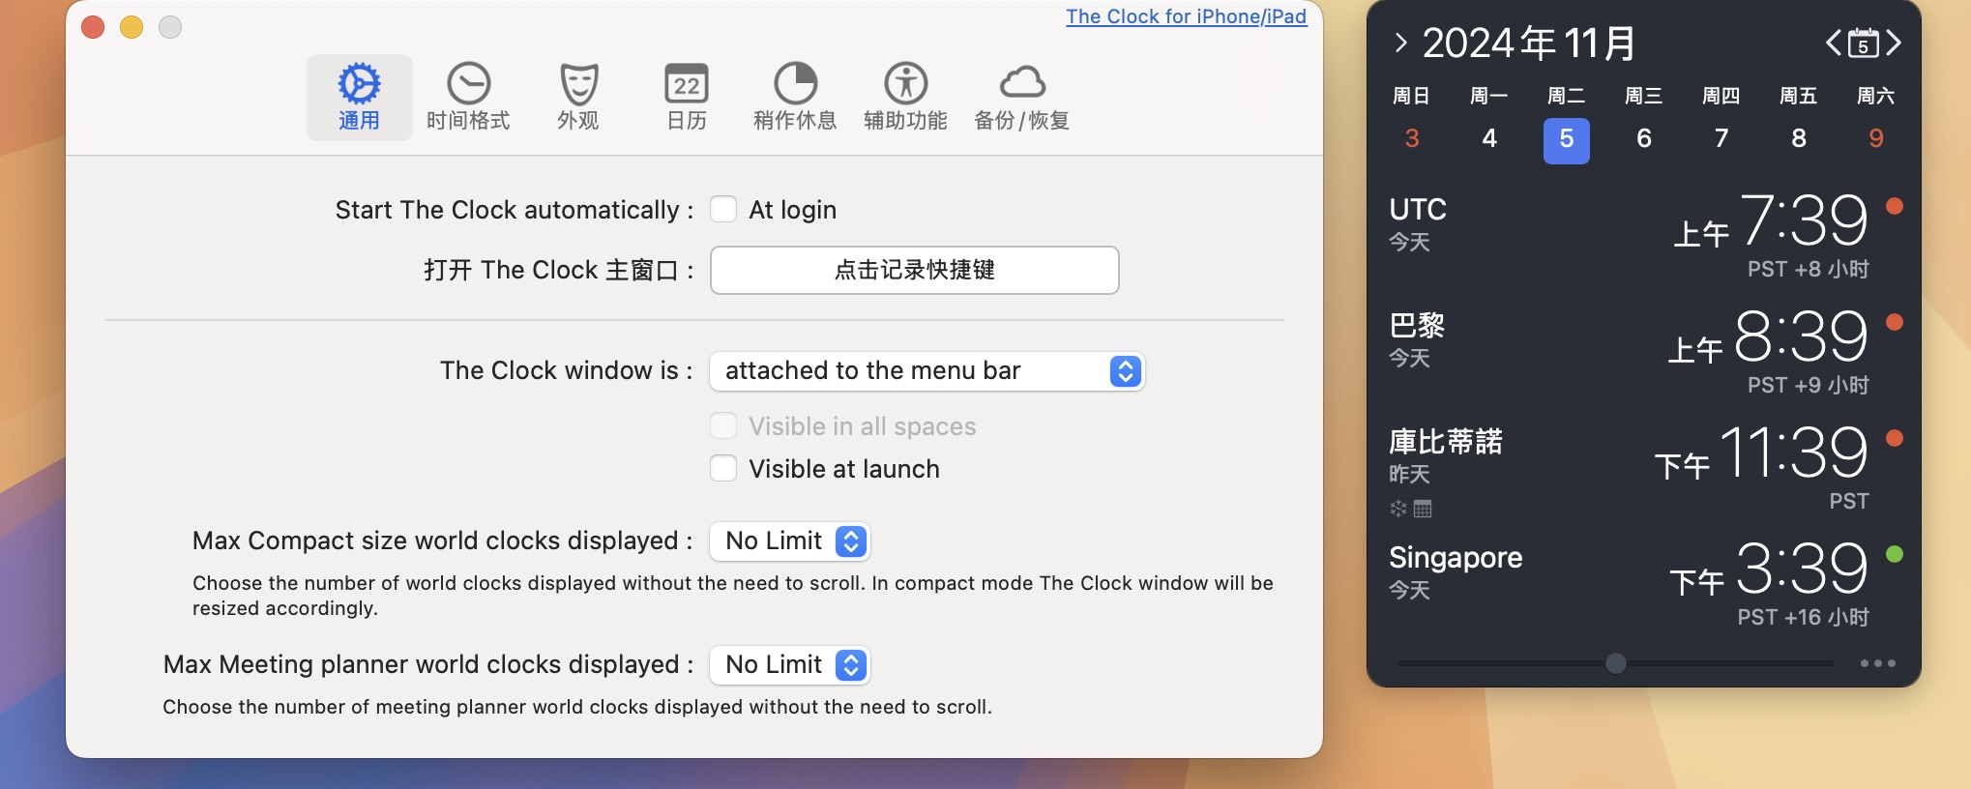
Task: Click the 巴黎 clock row
Action: pyautogui.click(x=1644, y=354)
